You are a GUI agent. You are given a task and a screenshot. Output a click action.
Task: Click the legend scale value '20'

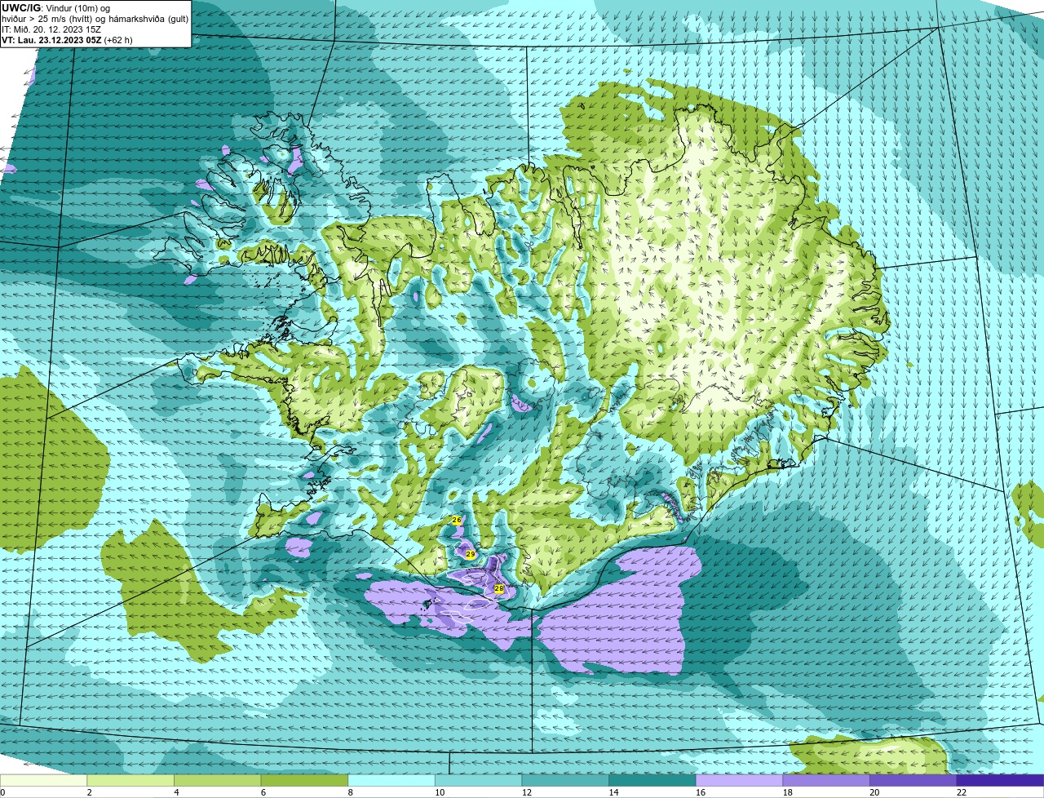pyautogui.click(x=874, y=792)
